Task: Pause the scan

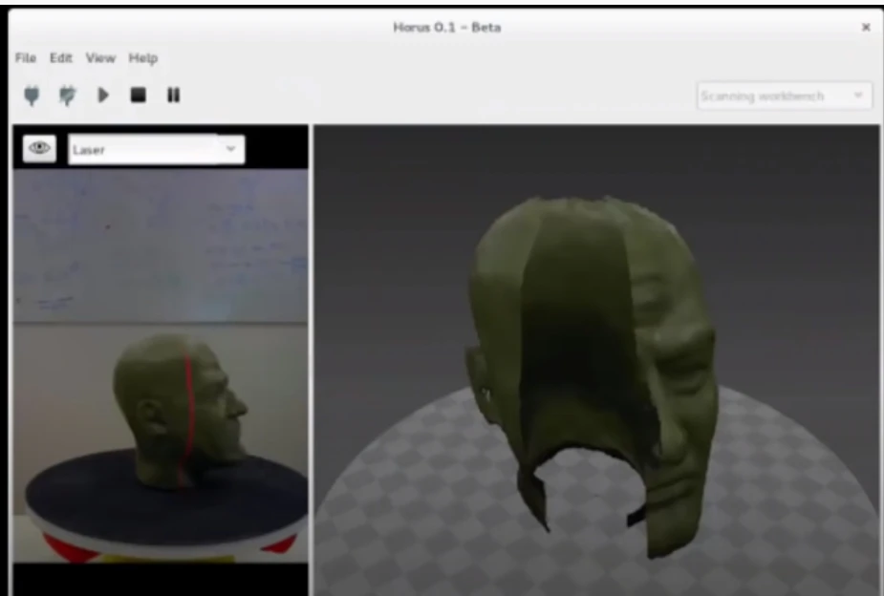Action: 174,95
